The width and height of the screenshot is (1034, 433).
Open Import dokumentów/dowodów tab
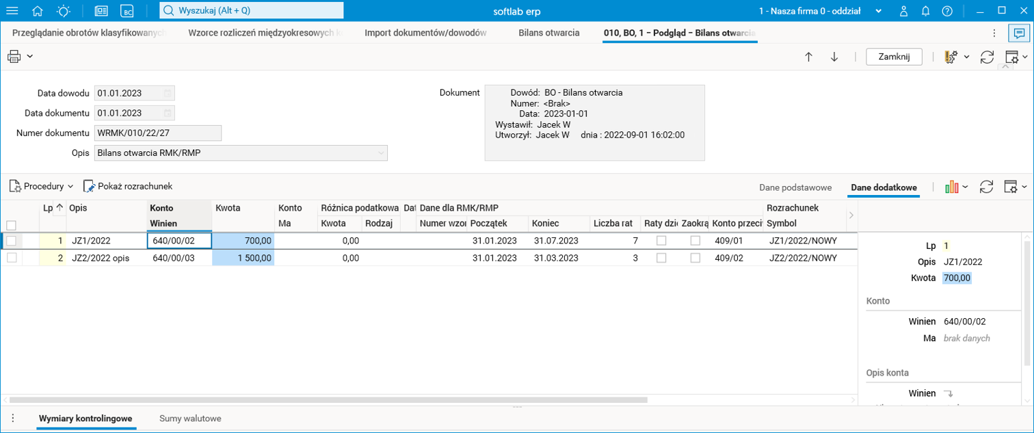coord(425,33)
